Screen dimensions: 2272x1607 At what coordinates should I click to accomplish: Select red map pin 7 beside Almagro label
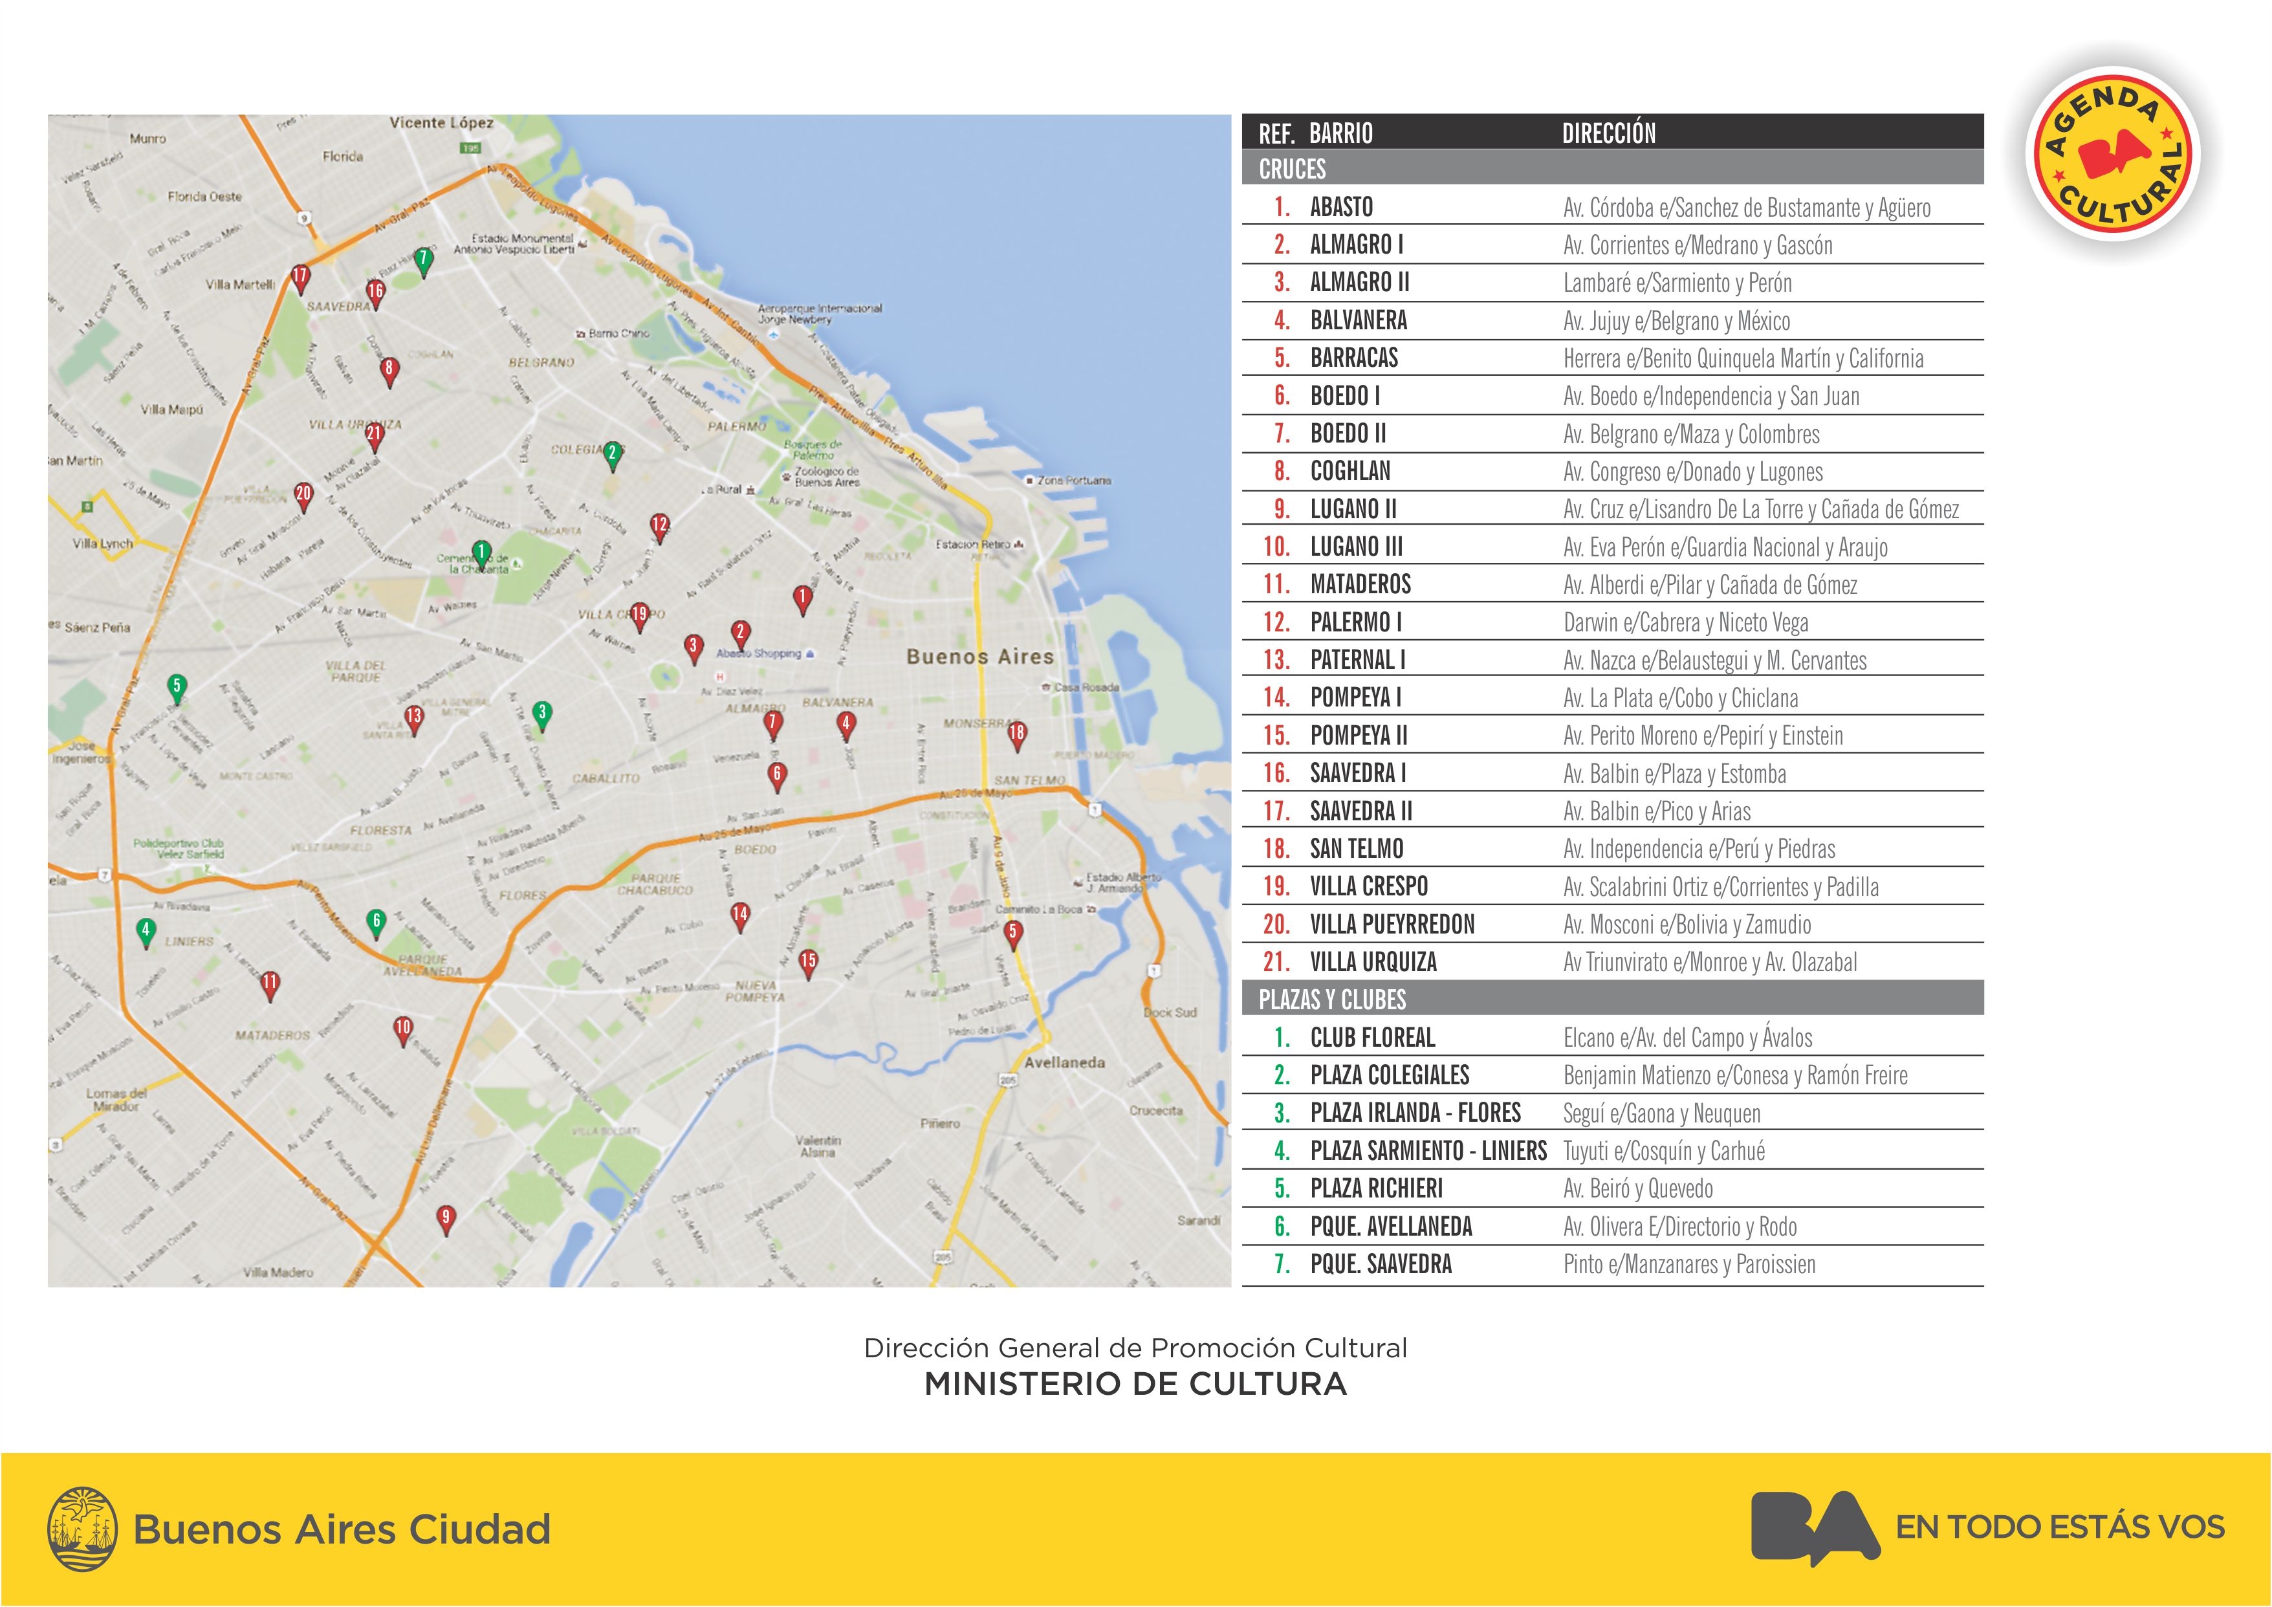[773, 727]
